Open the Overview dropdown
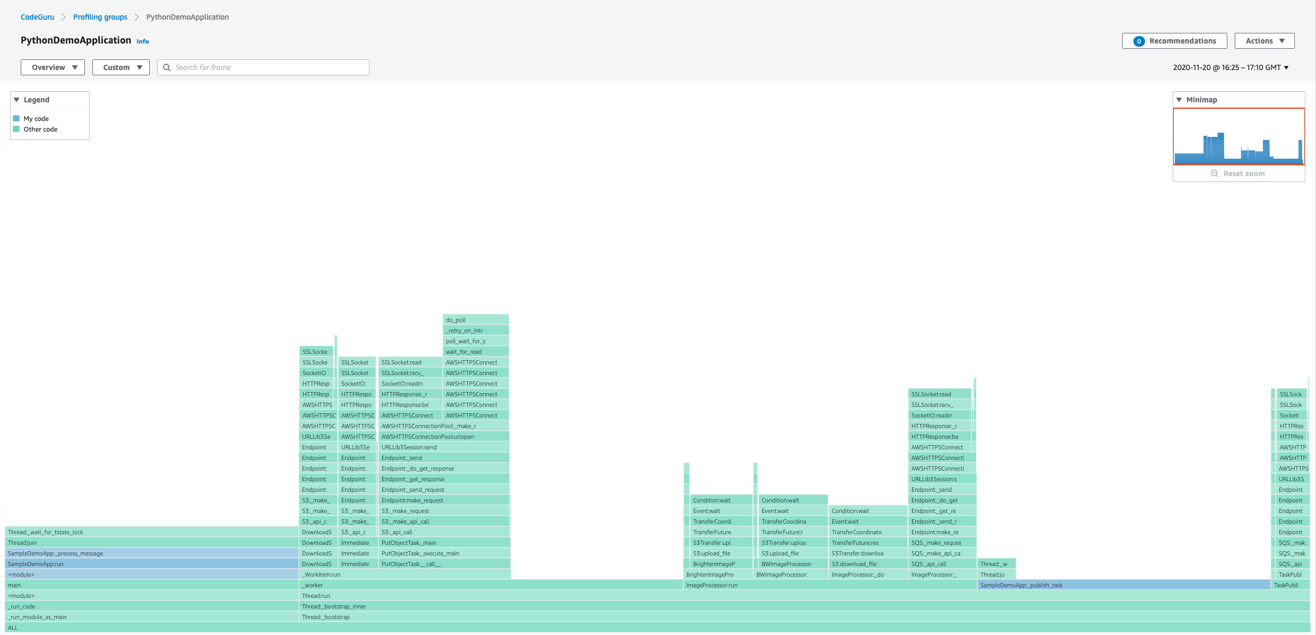The image size is (1316, 635). point(52,67)
